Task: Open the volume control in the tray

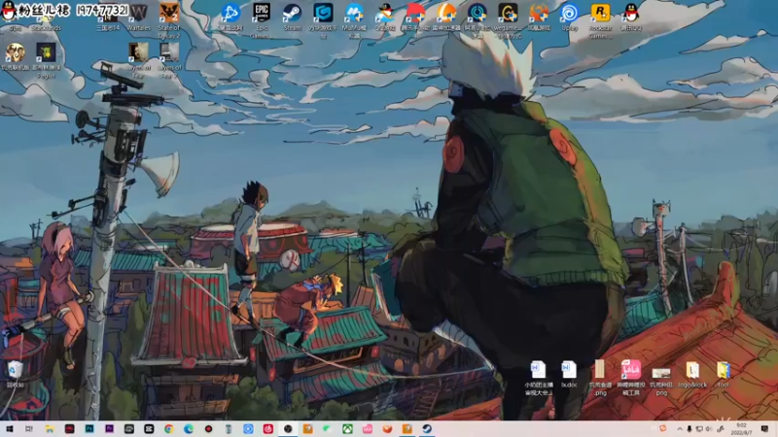Action: click(709, 429)
